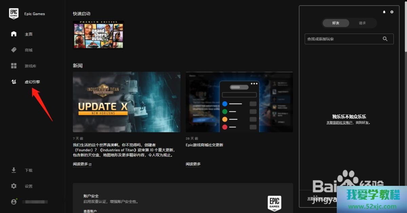This screenshot has width=407, height=213.
Task: Click the vertical scrollbar on right edge
Action: coord(405,27)
